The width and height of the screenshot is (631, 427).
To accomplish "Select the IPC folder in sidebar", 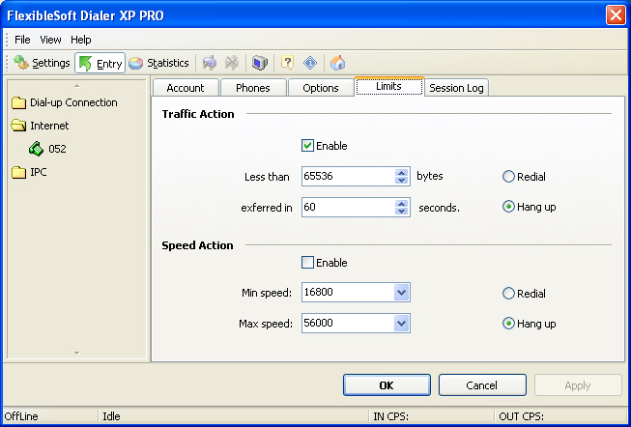I will [29, 172].
